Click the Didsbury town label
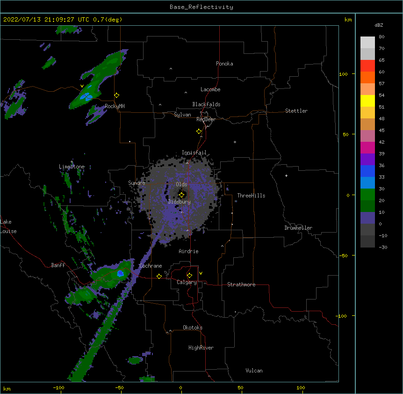The width and height of the screenshot is (403, 394). tap(180, 202)
